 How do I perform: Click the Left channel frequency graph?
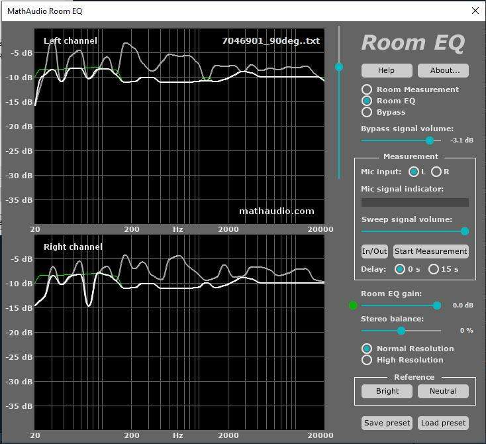coord(179,126)
